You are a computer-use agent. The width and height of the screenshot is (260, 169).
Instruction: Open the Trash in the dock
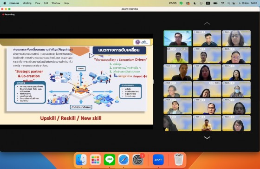coord(179,160)
